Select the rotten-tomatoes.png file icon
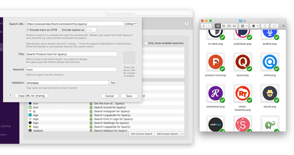 coord(243,93)
